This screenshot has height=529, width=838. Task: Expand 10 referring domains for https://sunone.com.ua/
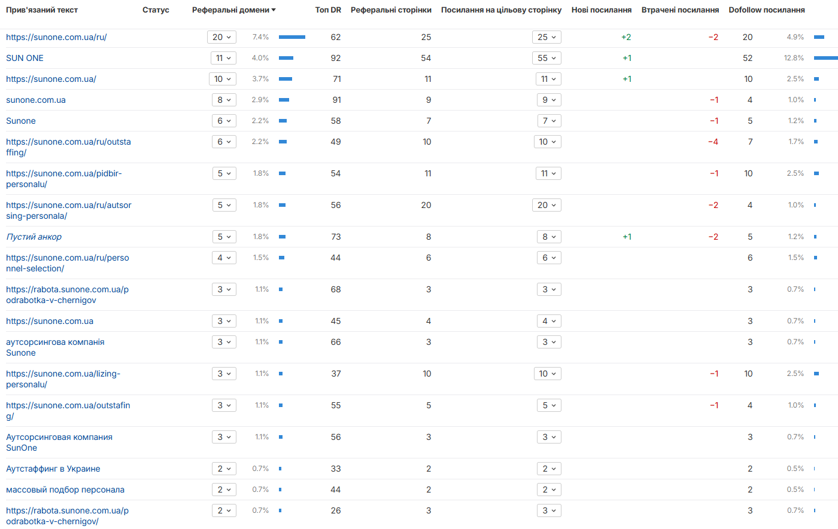click(223, 79)
